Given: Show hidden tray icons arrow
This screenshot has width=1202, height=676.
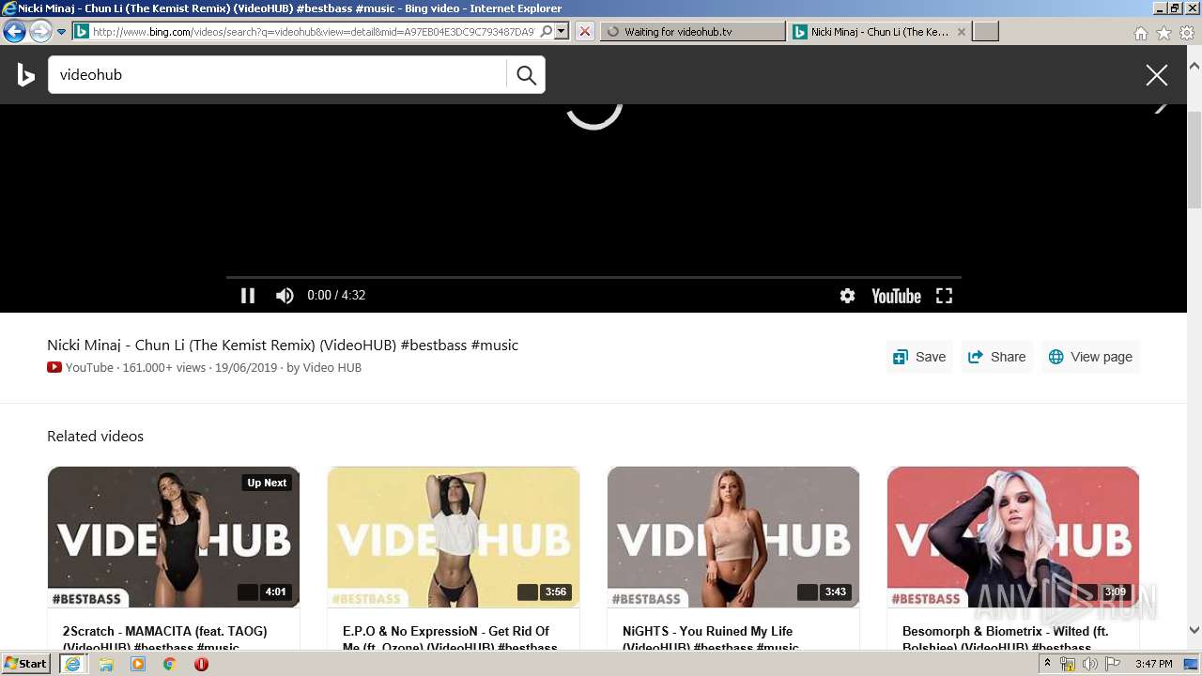Looking at the screenshot, I should coord(1047,664).
